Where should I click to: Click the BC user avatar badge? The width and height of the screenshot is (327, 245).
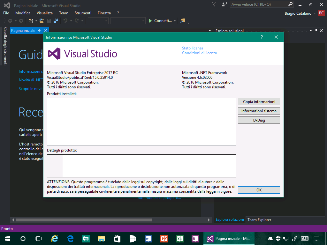coord(321,13)
